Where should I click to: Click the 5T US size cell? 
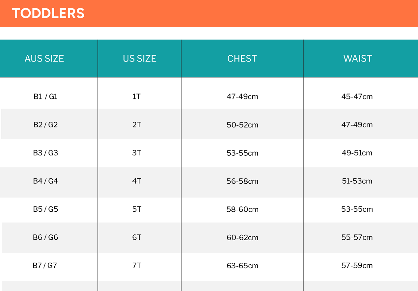click(137, 209)
